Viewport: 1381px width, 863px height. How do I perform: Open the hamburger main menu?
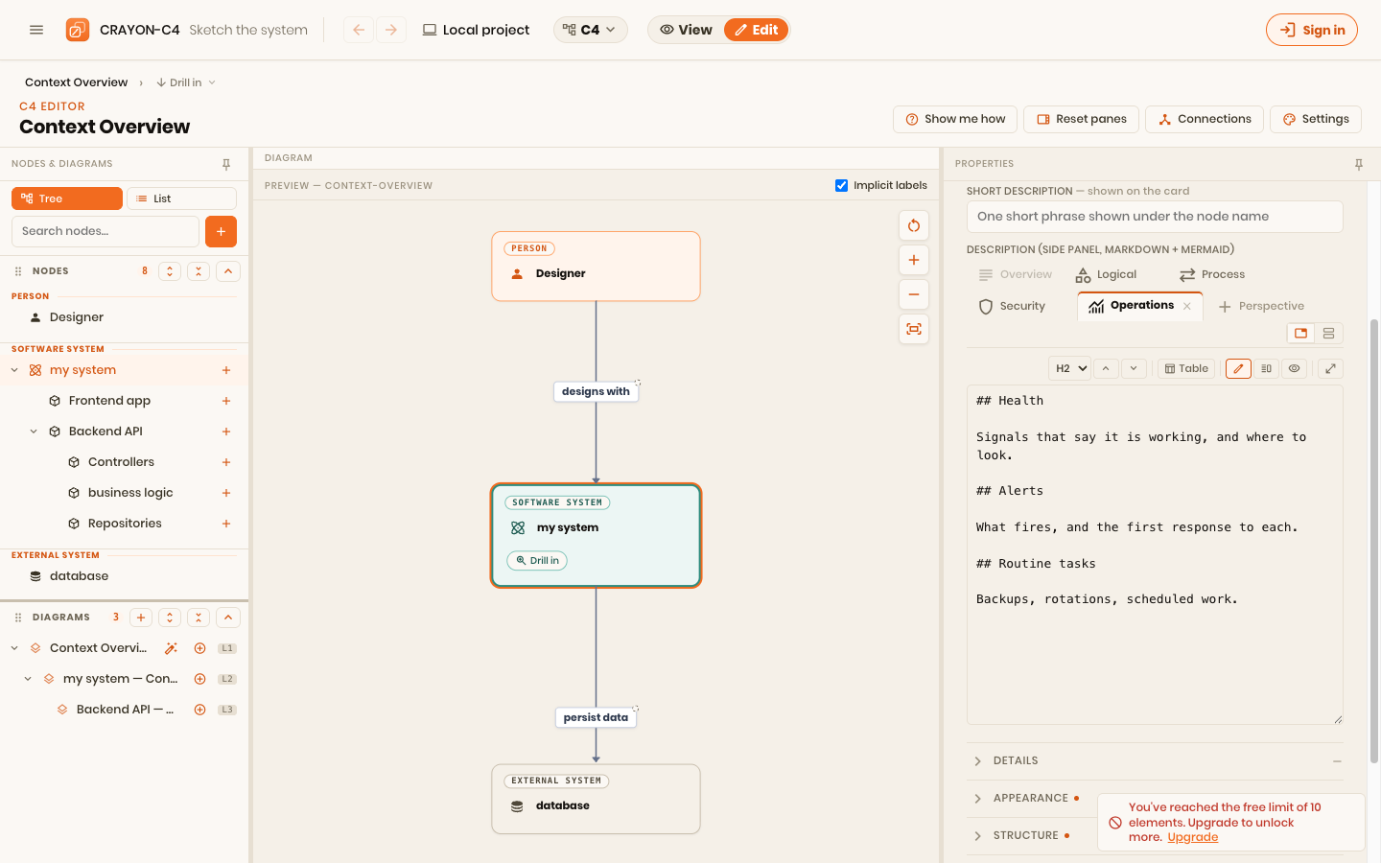tap(36, 30)
